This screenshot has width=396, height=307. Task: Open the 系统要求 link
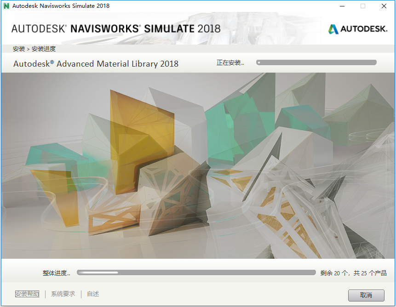coord(63,294)
